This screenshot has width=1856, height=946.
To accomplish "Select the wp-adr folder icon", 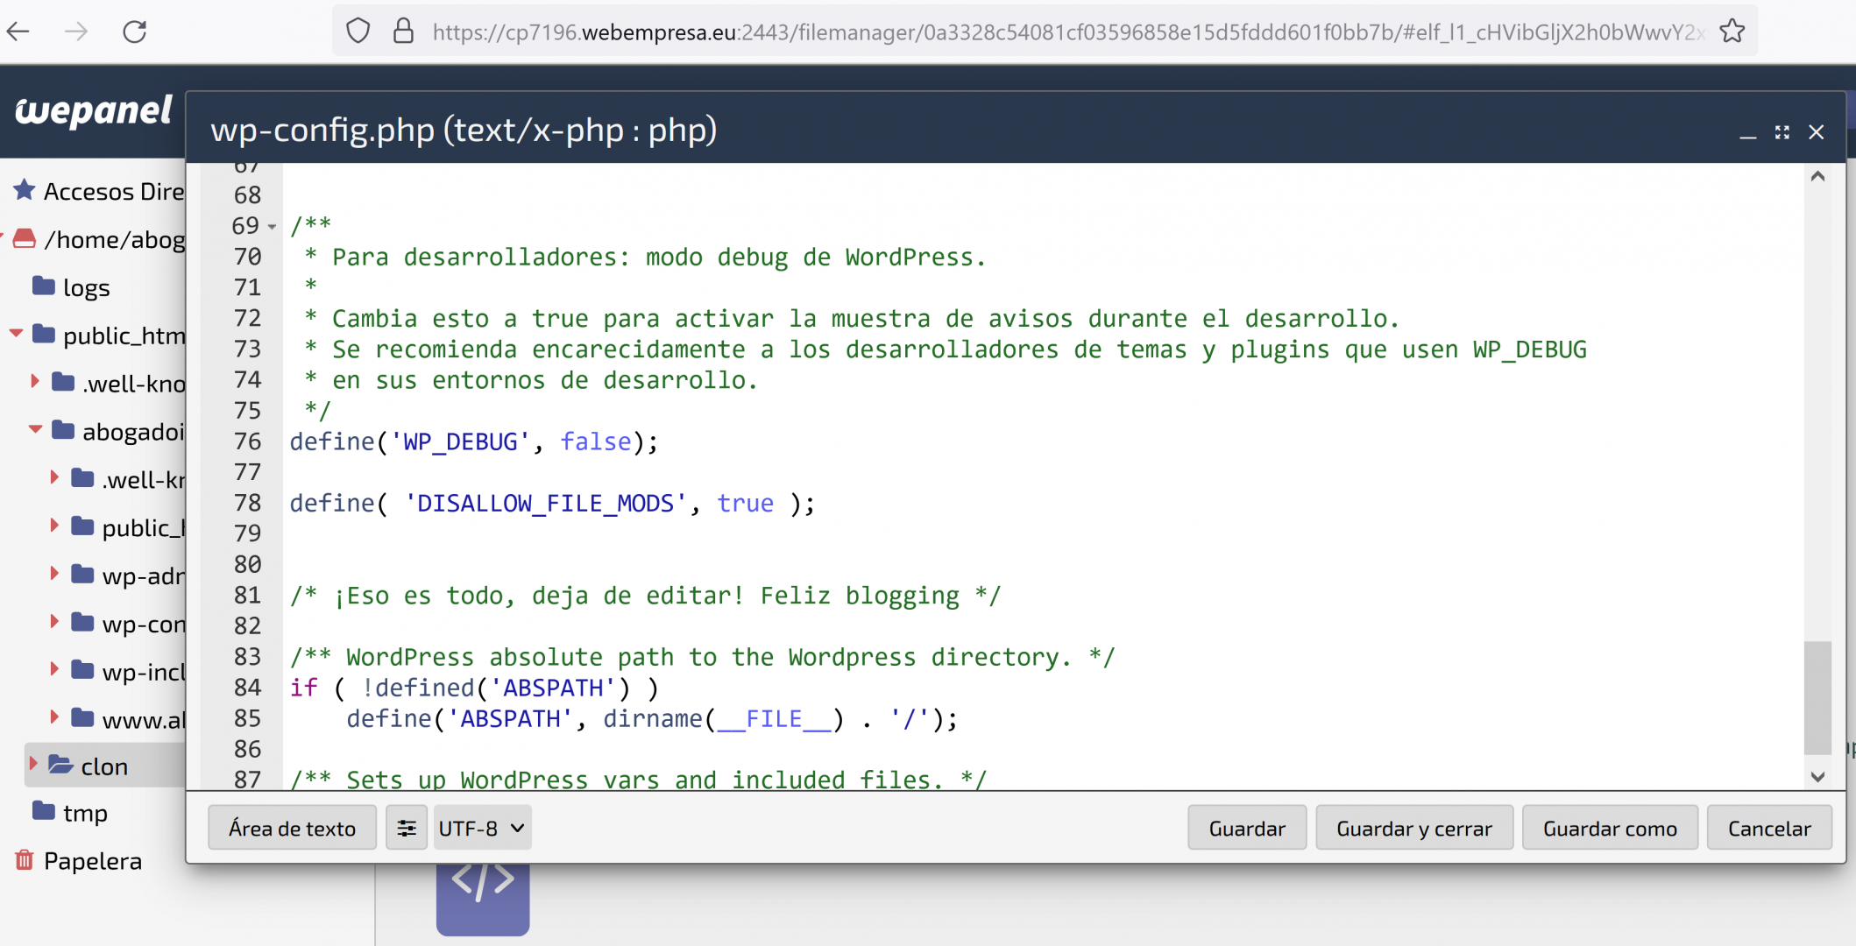I will pyautogui.click(x=82, y=575).
